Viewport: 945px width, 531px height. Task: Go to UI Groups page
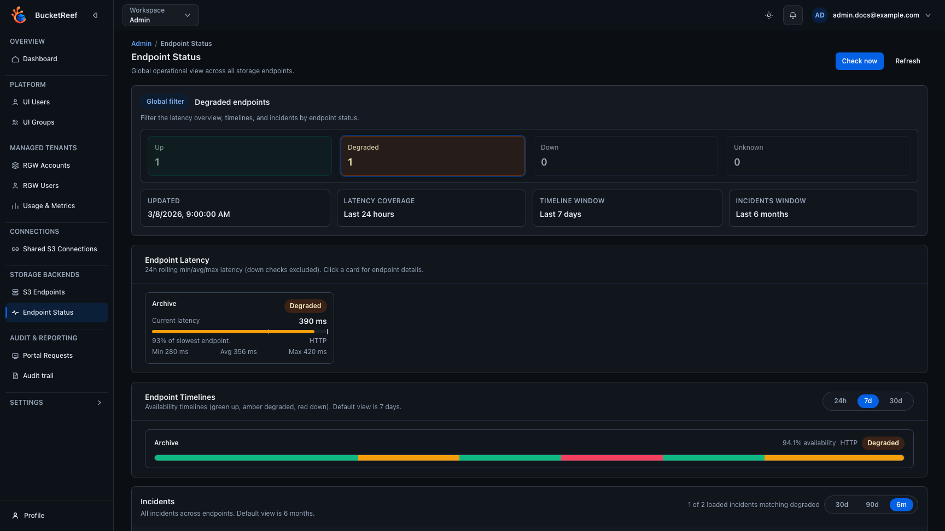[56, 122]
